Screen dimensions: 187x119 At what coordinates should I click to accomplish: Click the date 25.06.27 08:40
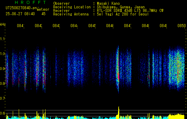20,14
